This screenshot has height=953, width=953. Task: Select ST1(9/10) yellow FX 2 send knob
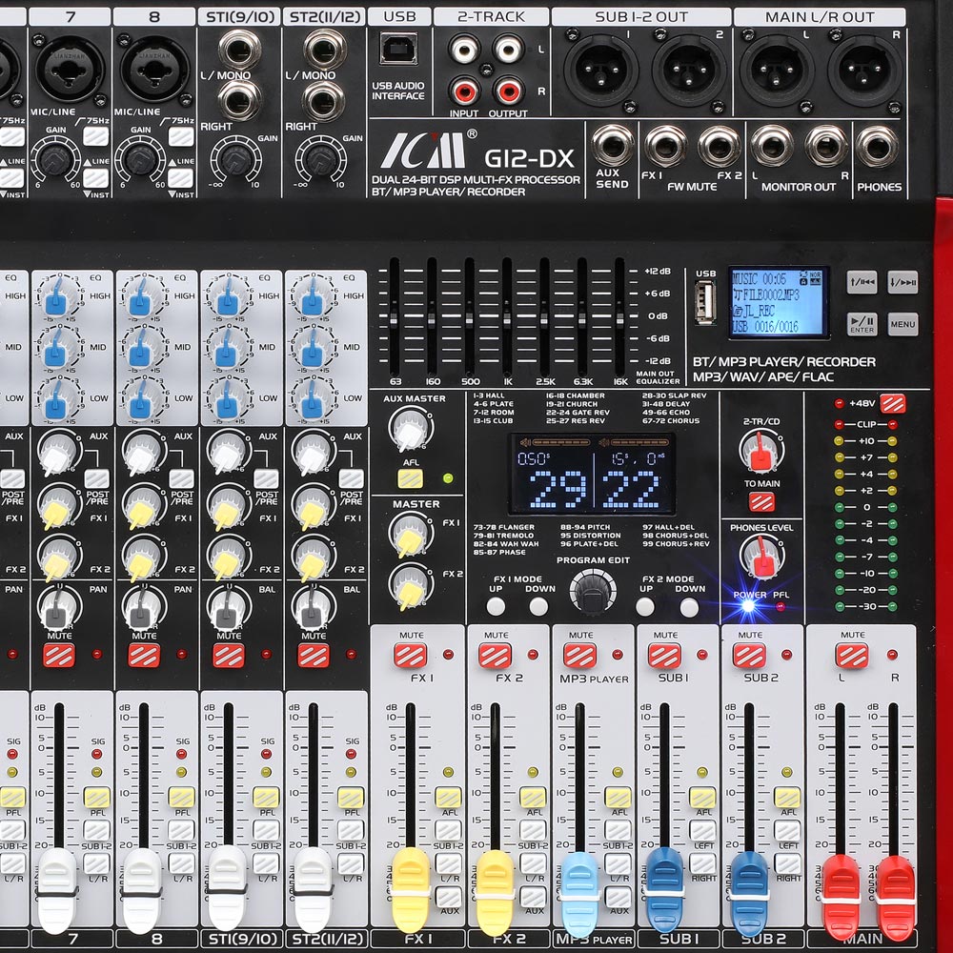coord(228,559)
